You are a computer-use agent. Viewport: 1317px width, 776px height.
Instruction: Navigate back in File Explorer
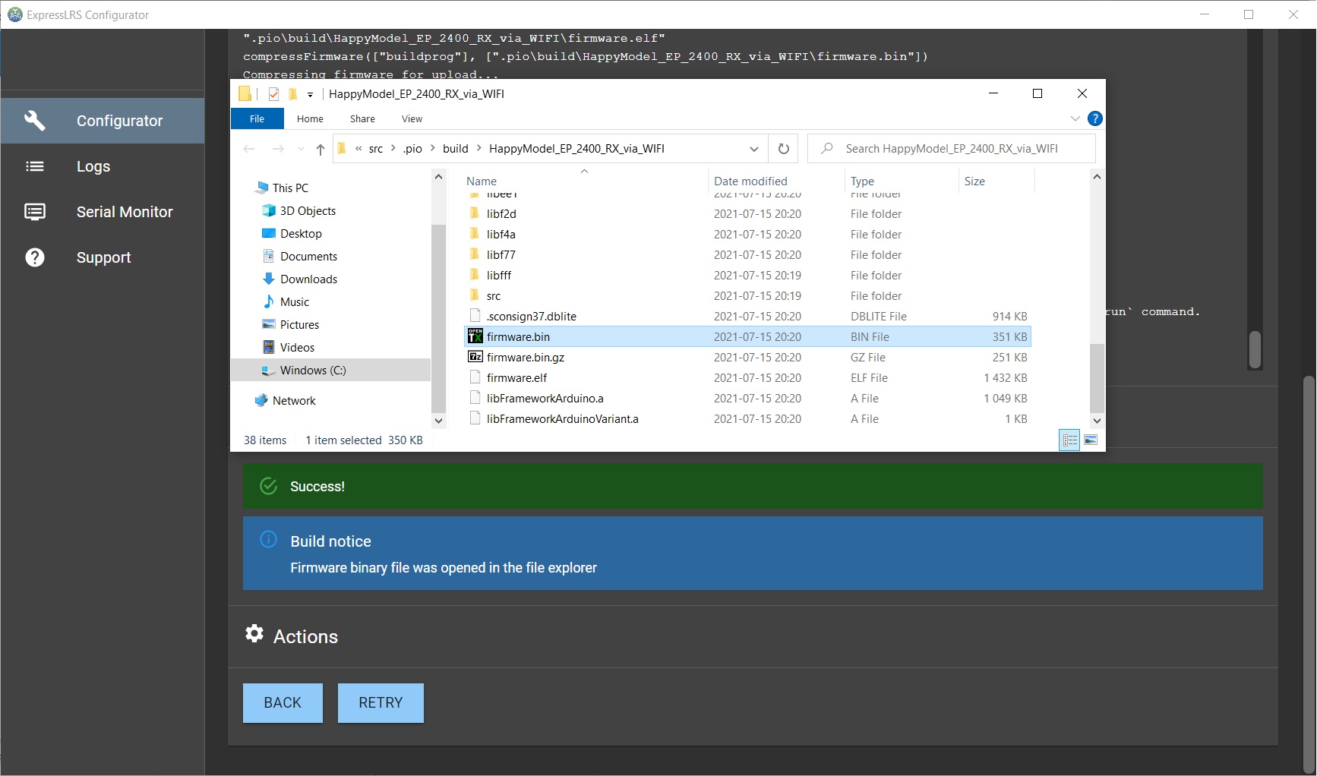click(x=249, y=149)
